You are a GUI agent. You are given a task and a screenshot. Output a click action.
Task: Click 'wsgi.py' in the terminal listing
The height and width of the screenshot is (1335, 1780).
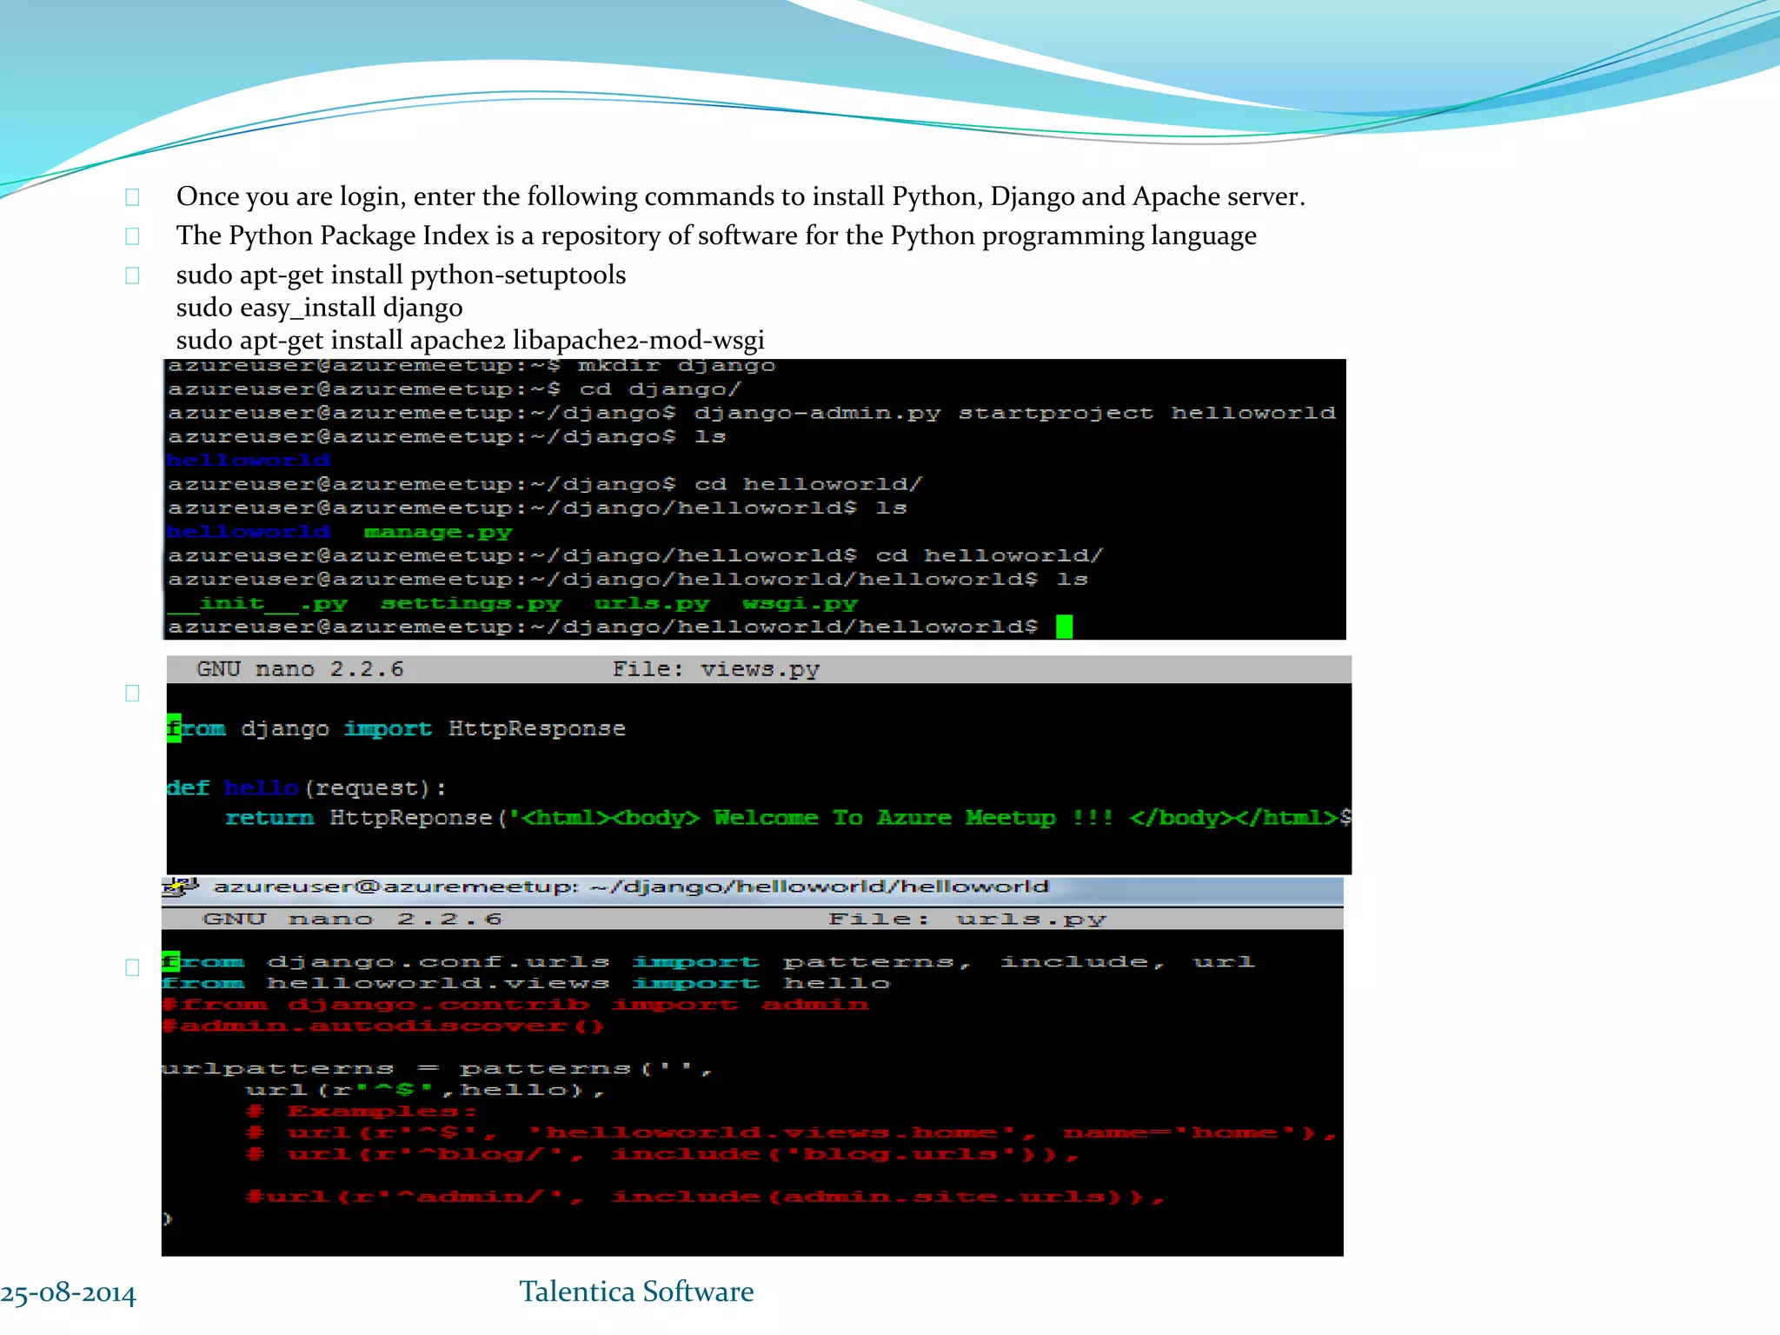(x=800, y=603)
